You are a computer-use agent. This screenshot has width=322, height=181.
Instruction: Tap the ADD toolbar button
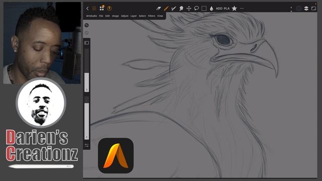point(219,9)
